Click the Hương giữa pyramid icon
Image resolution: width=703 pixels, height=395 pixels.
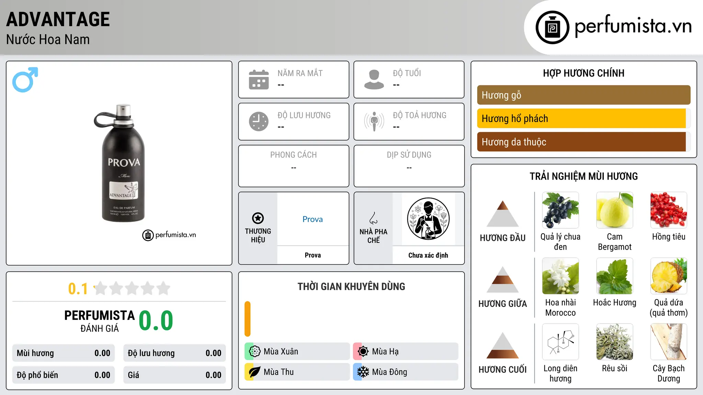[503, 279]
